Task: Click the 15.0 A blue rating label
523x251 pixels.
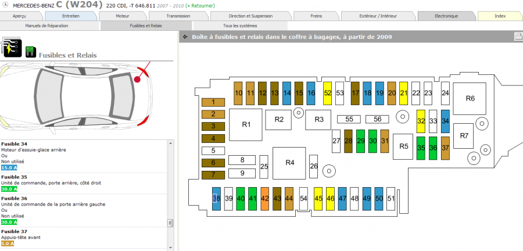Action: [9, 168]
